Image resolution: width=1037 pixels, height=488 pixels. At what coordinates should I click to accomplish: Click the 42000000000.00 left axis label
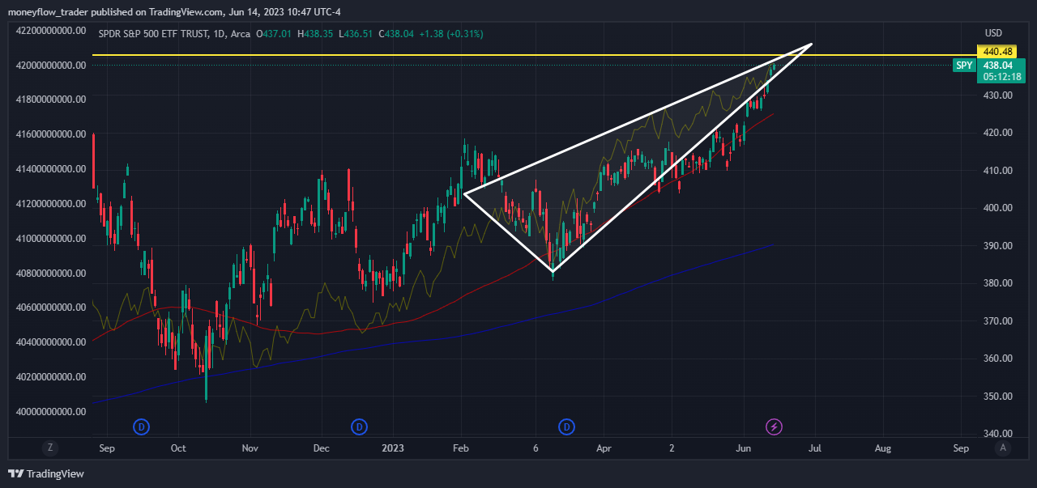pos(52,66)
